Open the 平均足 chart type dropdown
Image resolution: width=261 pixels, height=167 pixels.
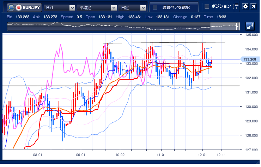pyautogui.click(x=97, y=8)
